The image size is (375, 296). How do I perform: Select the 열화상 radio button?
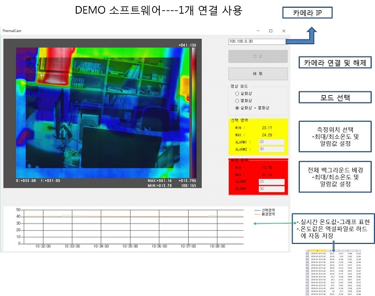[x=237, y=101]
